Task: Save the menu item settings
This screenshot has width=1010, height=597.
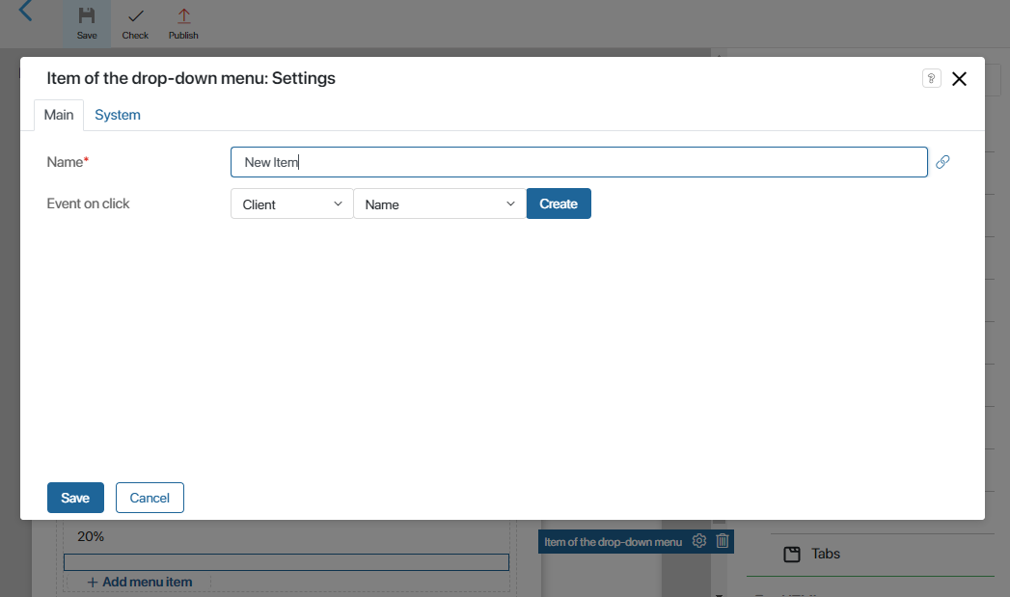Action: click(75, 498)
